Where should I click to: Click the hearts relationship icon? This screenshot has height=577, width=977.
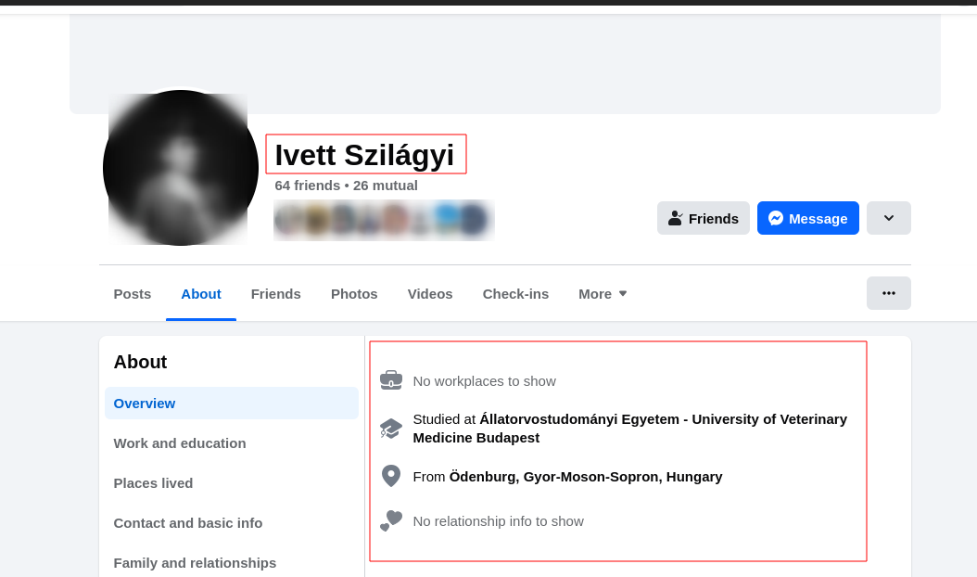pyautogui.click(x=390, y=520)
